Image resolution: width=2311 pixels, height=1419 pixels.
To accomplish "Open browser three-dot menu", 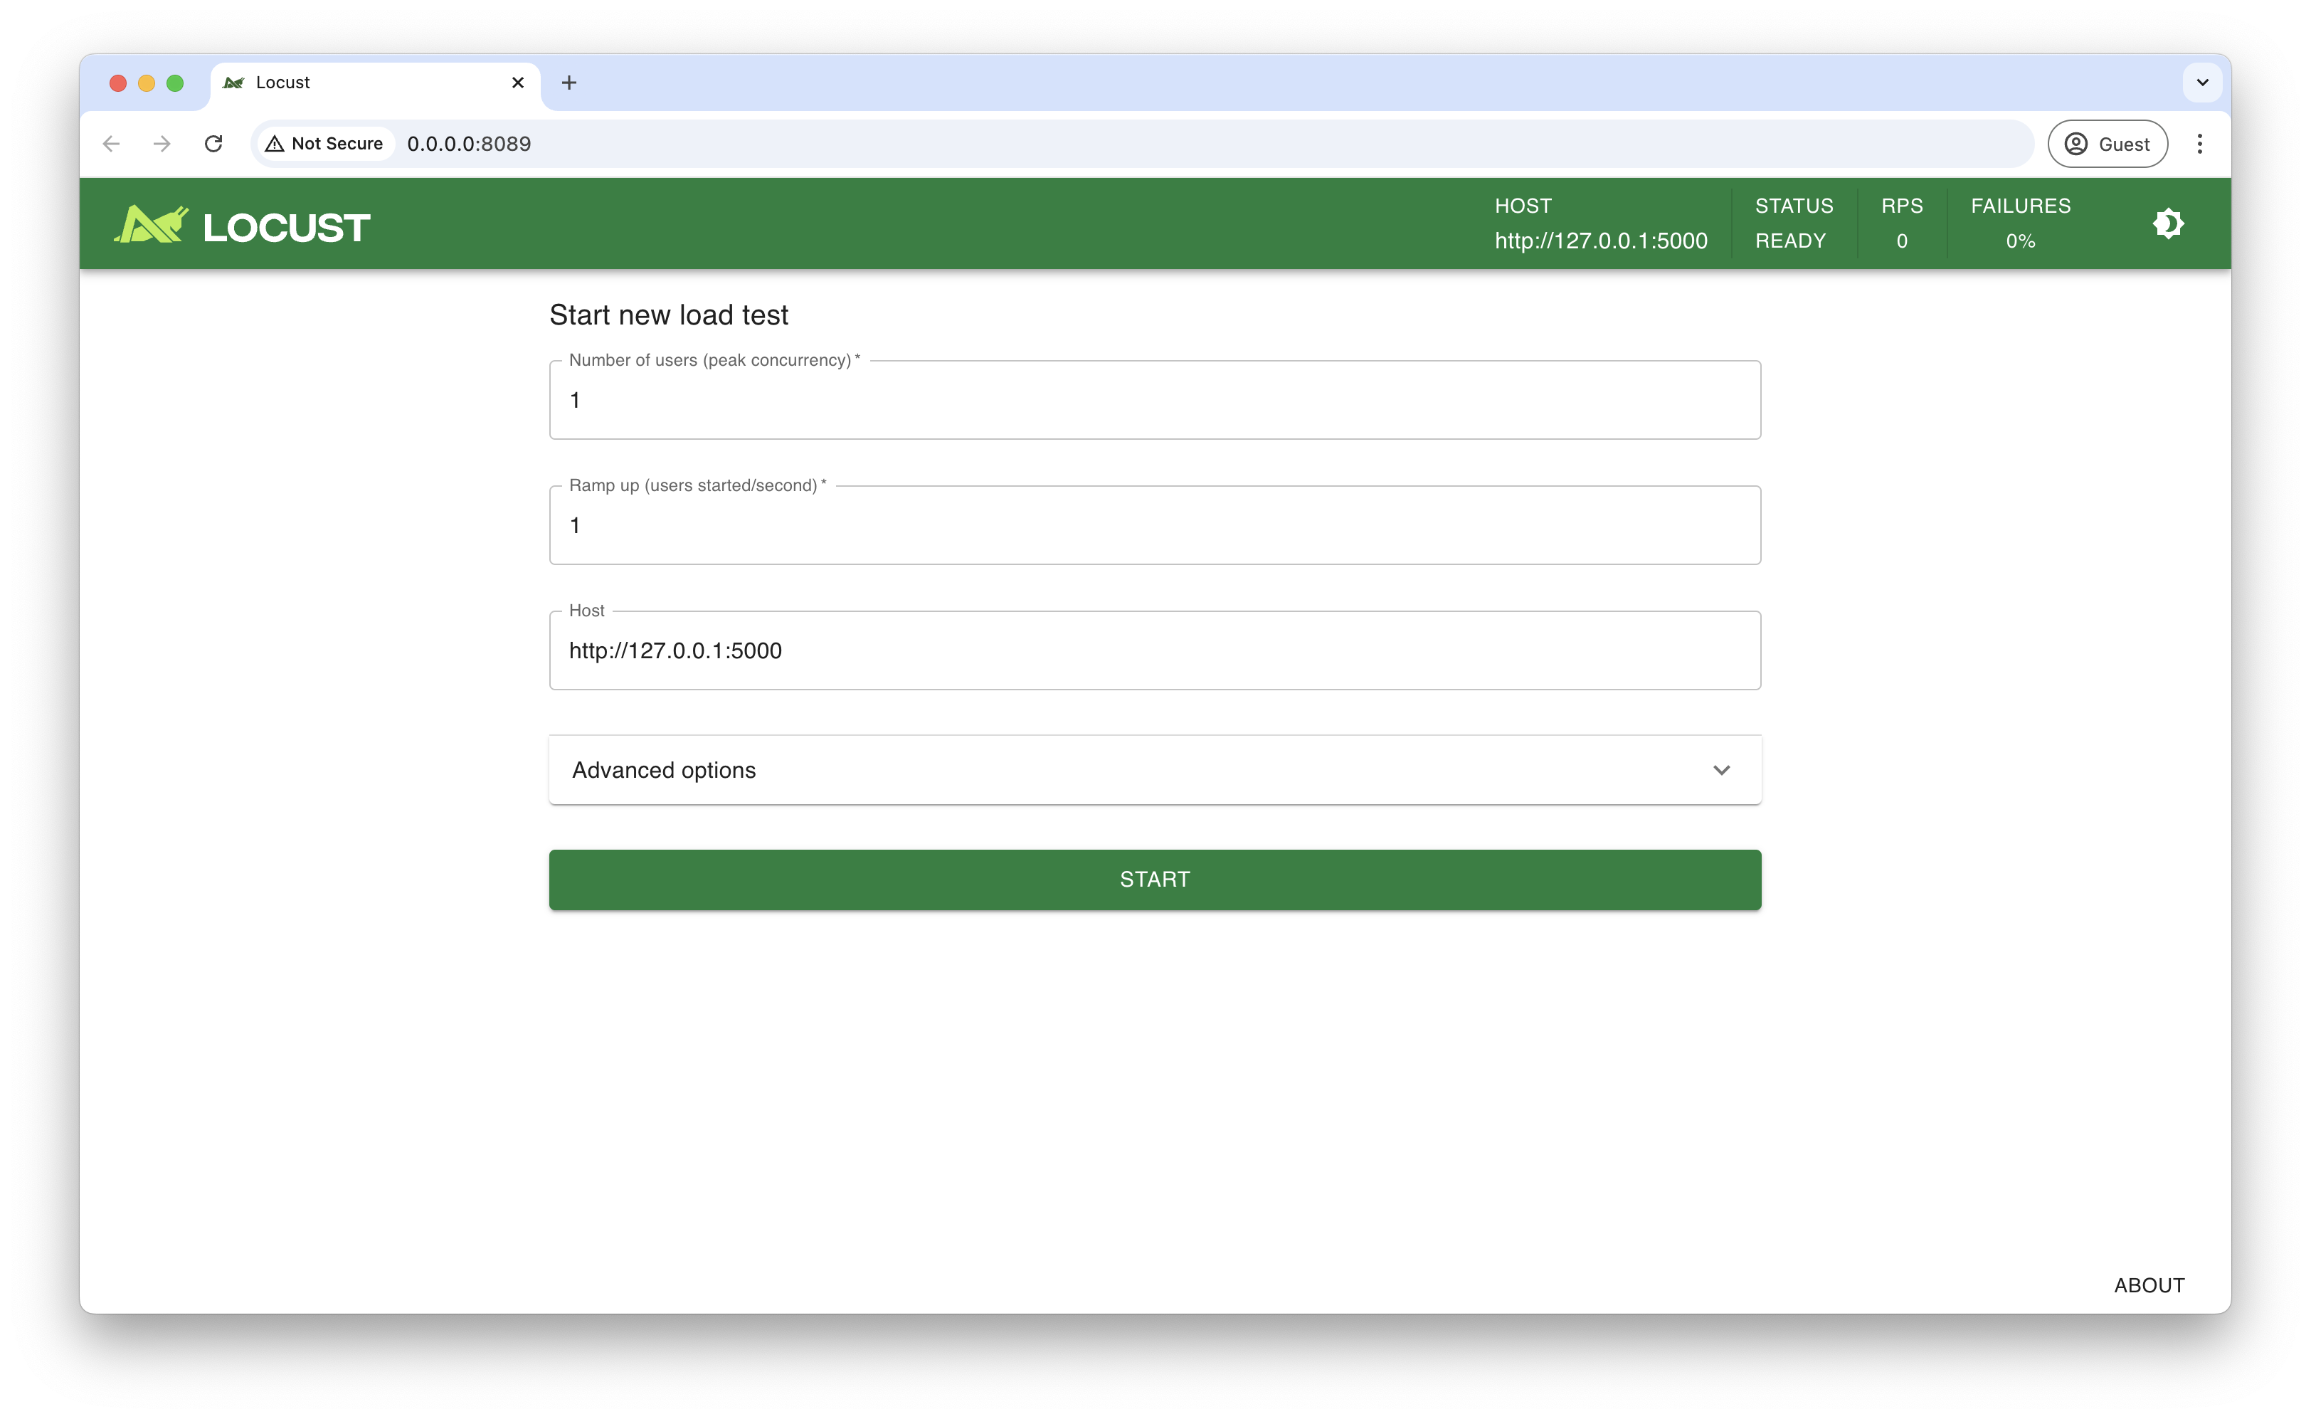I will click(x=2200, y=144).
